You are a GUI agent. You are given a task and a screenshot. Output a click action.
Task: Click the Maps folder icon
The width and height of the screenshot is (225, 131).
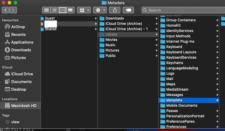coord(163,84)
